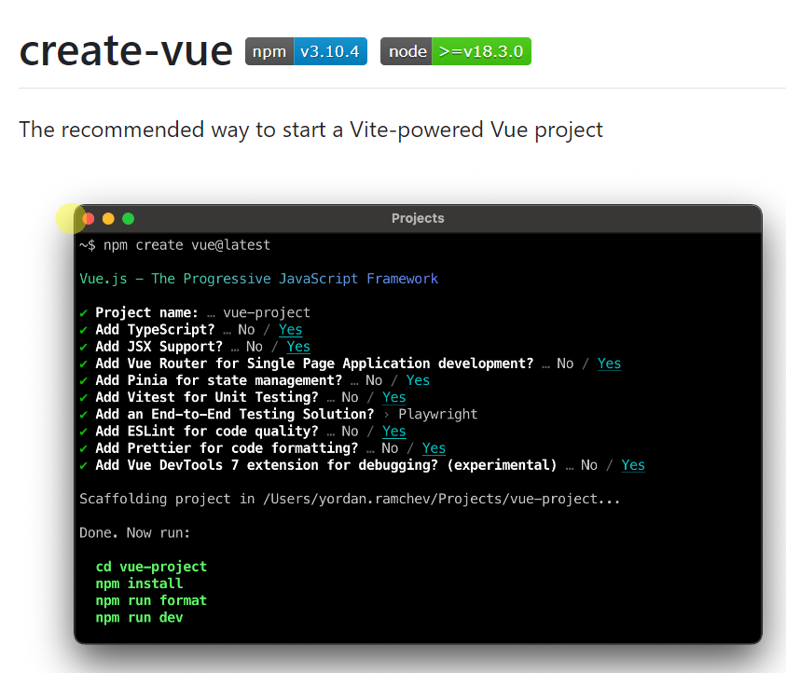Click the 'npm install' command

(x=139, y=584)
